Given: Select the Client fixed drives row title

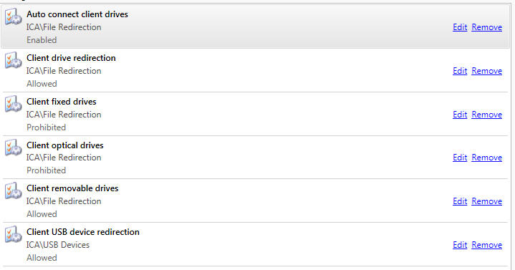Looking at the screenshot, I should 62,102.
